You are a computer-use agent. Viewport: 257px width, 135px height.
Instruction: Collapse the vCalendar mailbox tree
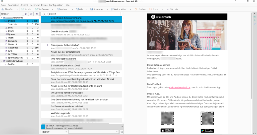[1, 61]
